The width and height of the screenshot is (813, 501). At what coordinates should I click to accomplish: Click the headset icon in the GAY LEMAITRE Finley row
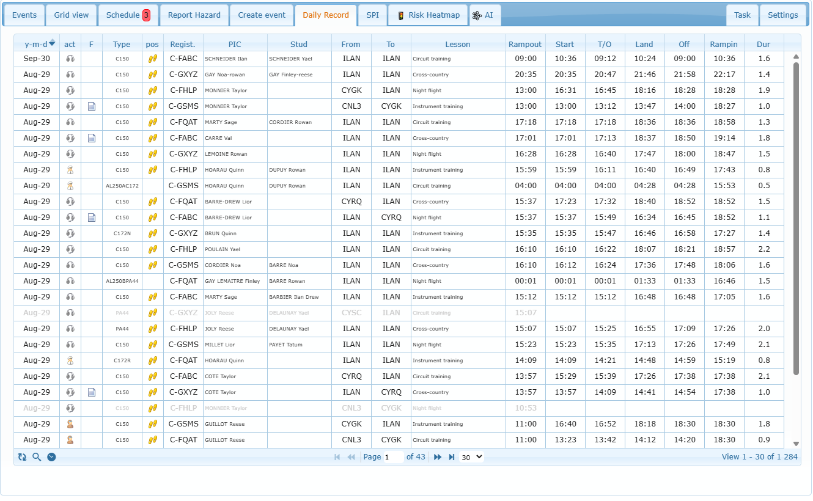pos(70,281)
